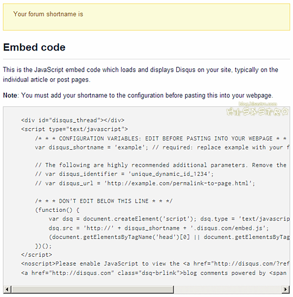The width and height of the screenshot is (293, 297).
Task: Click the disqus_url permalink-to-page line
Action: [x=145, y=183]
